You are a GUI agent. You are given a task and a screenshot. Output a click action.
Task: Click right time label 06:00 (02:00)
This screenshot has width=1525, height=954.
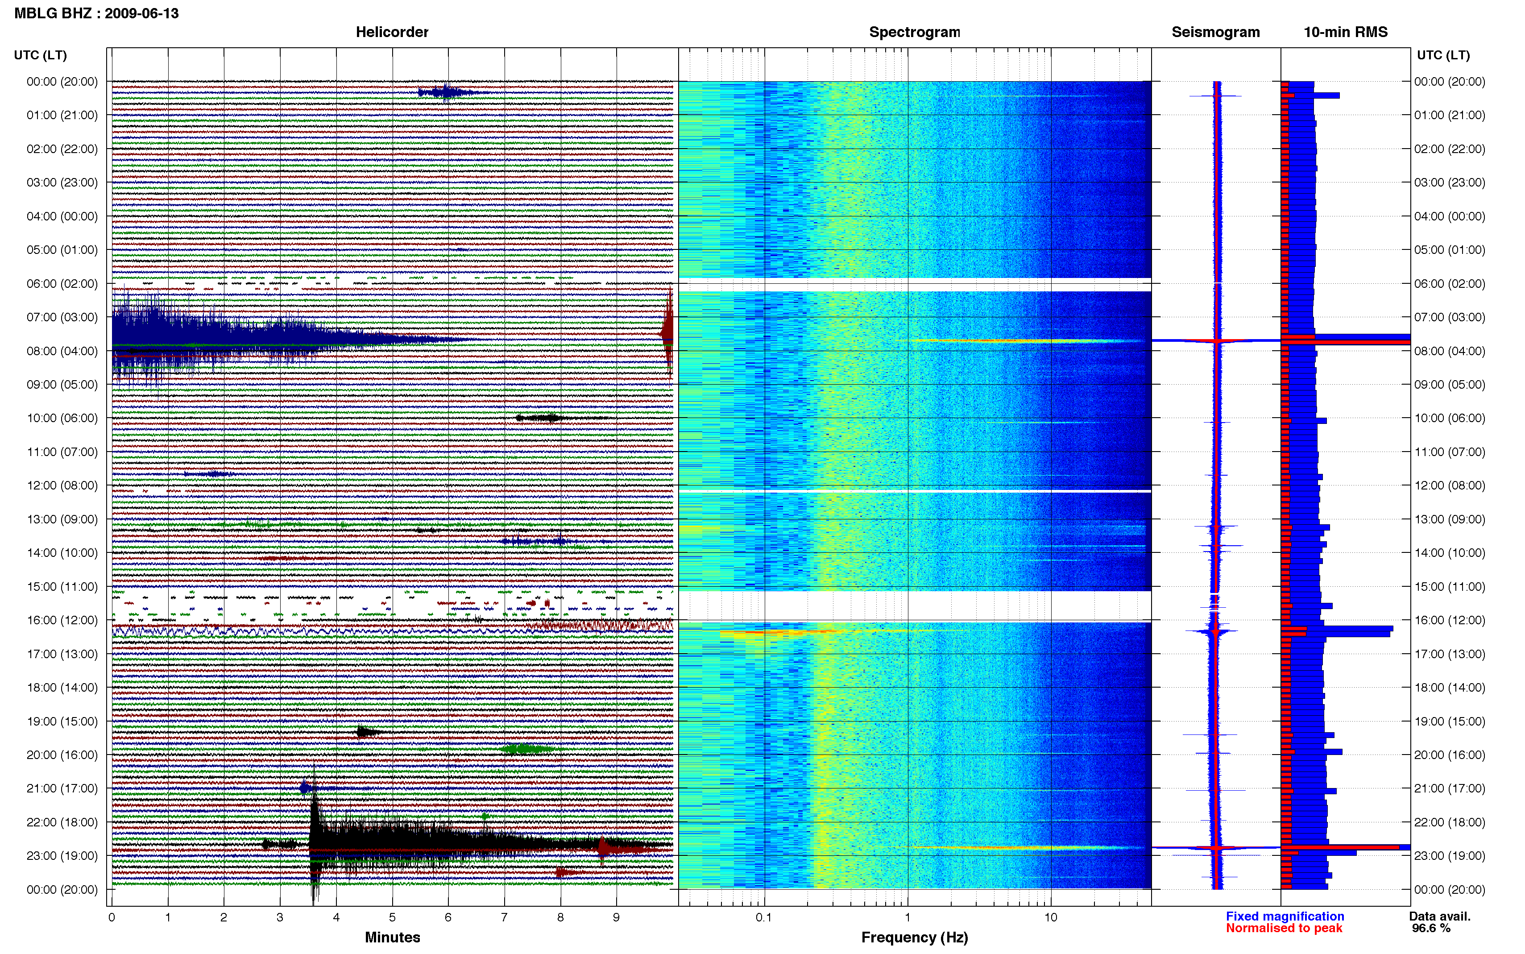tap(1449, 283)
